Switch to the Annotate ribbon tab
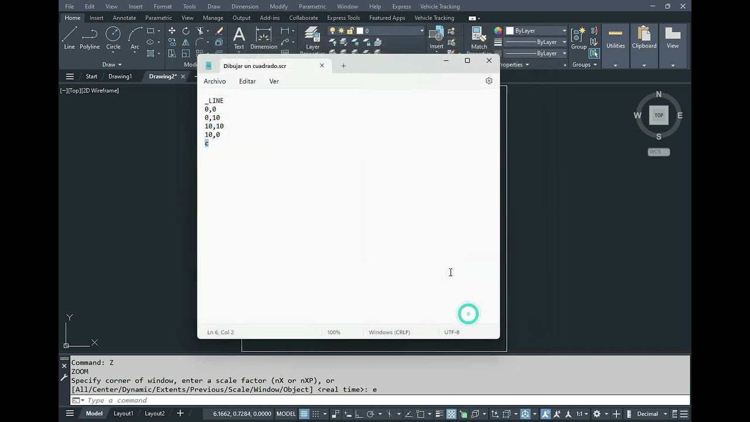Image resolution: width=750 pixels, height=422 pixels. 124,18
